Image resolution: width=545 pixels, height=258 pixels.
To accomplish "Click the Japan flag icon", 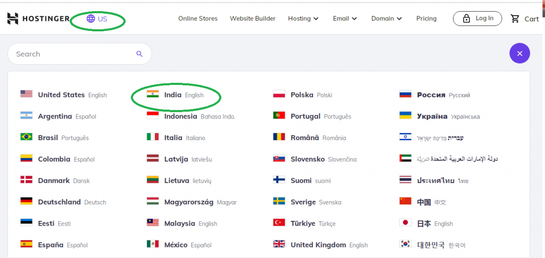I will click(x=406, y=223).
